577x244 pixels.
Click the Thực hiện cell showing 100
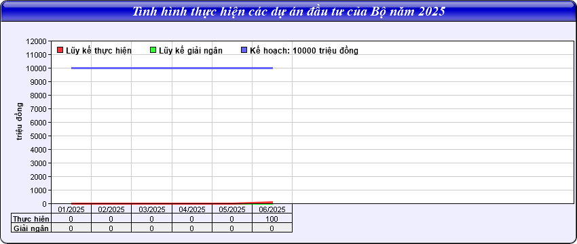pyautogui.click(x=272, y=219)
